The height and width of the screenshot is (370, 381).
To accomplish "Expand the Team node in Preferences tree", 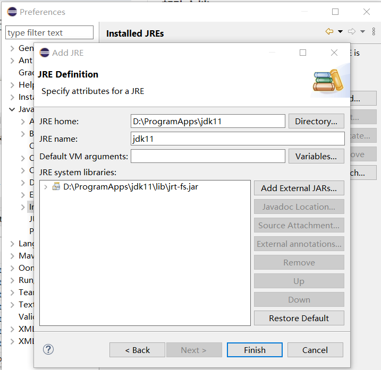I will [12, 292].
